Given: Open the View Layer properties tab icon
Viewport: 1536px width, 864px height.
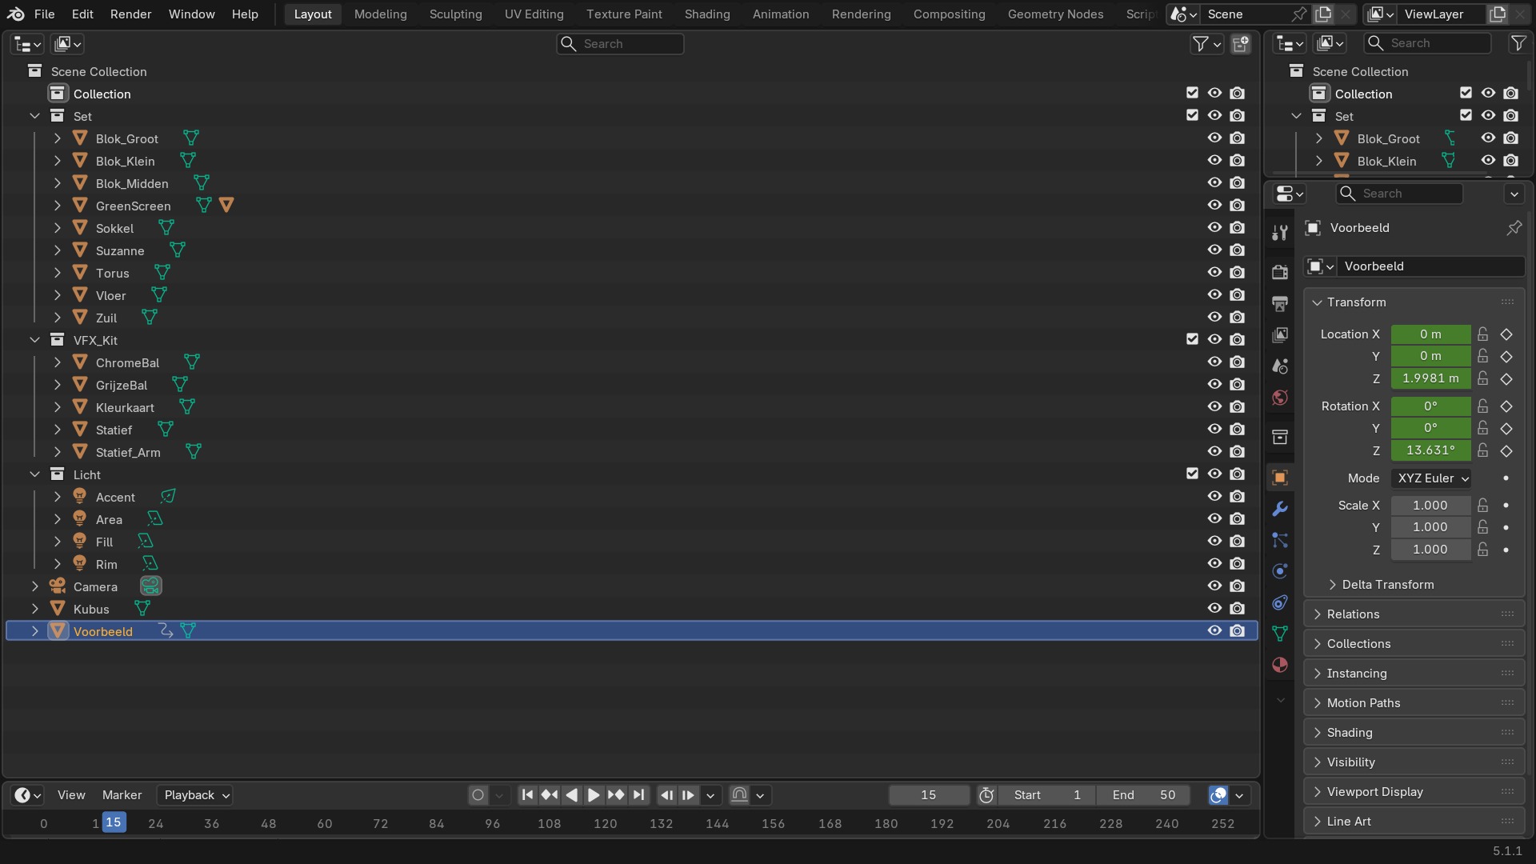Looking at the screenshot, I should click(1280, 334).
